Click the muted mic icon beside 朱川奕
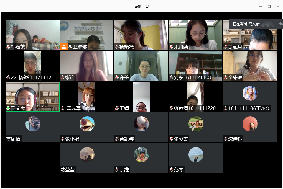 point(171,47)
